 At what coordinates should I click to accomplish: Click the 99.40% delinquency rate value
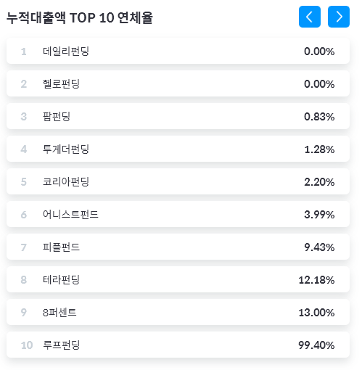tap(316, 345)
